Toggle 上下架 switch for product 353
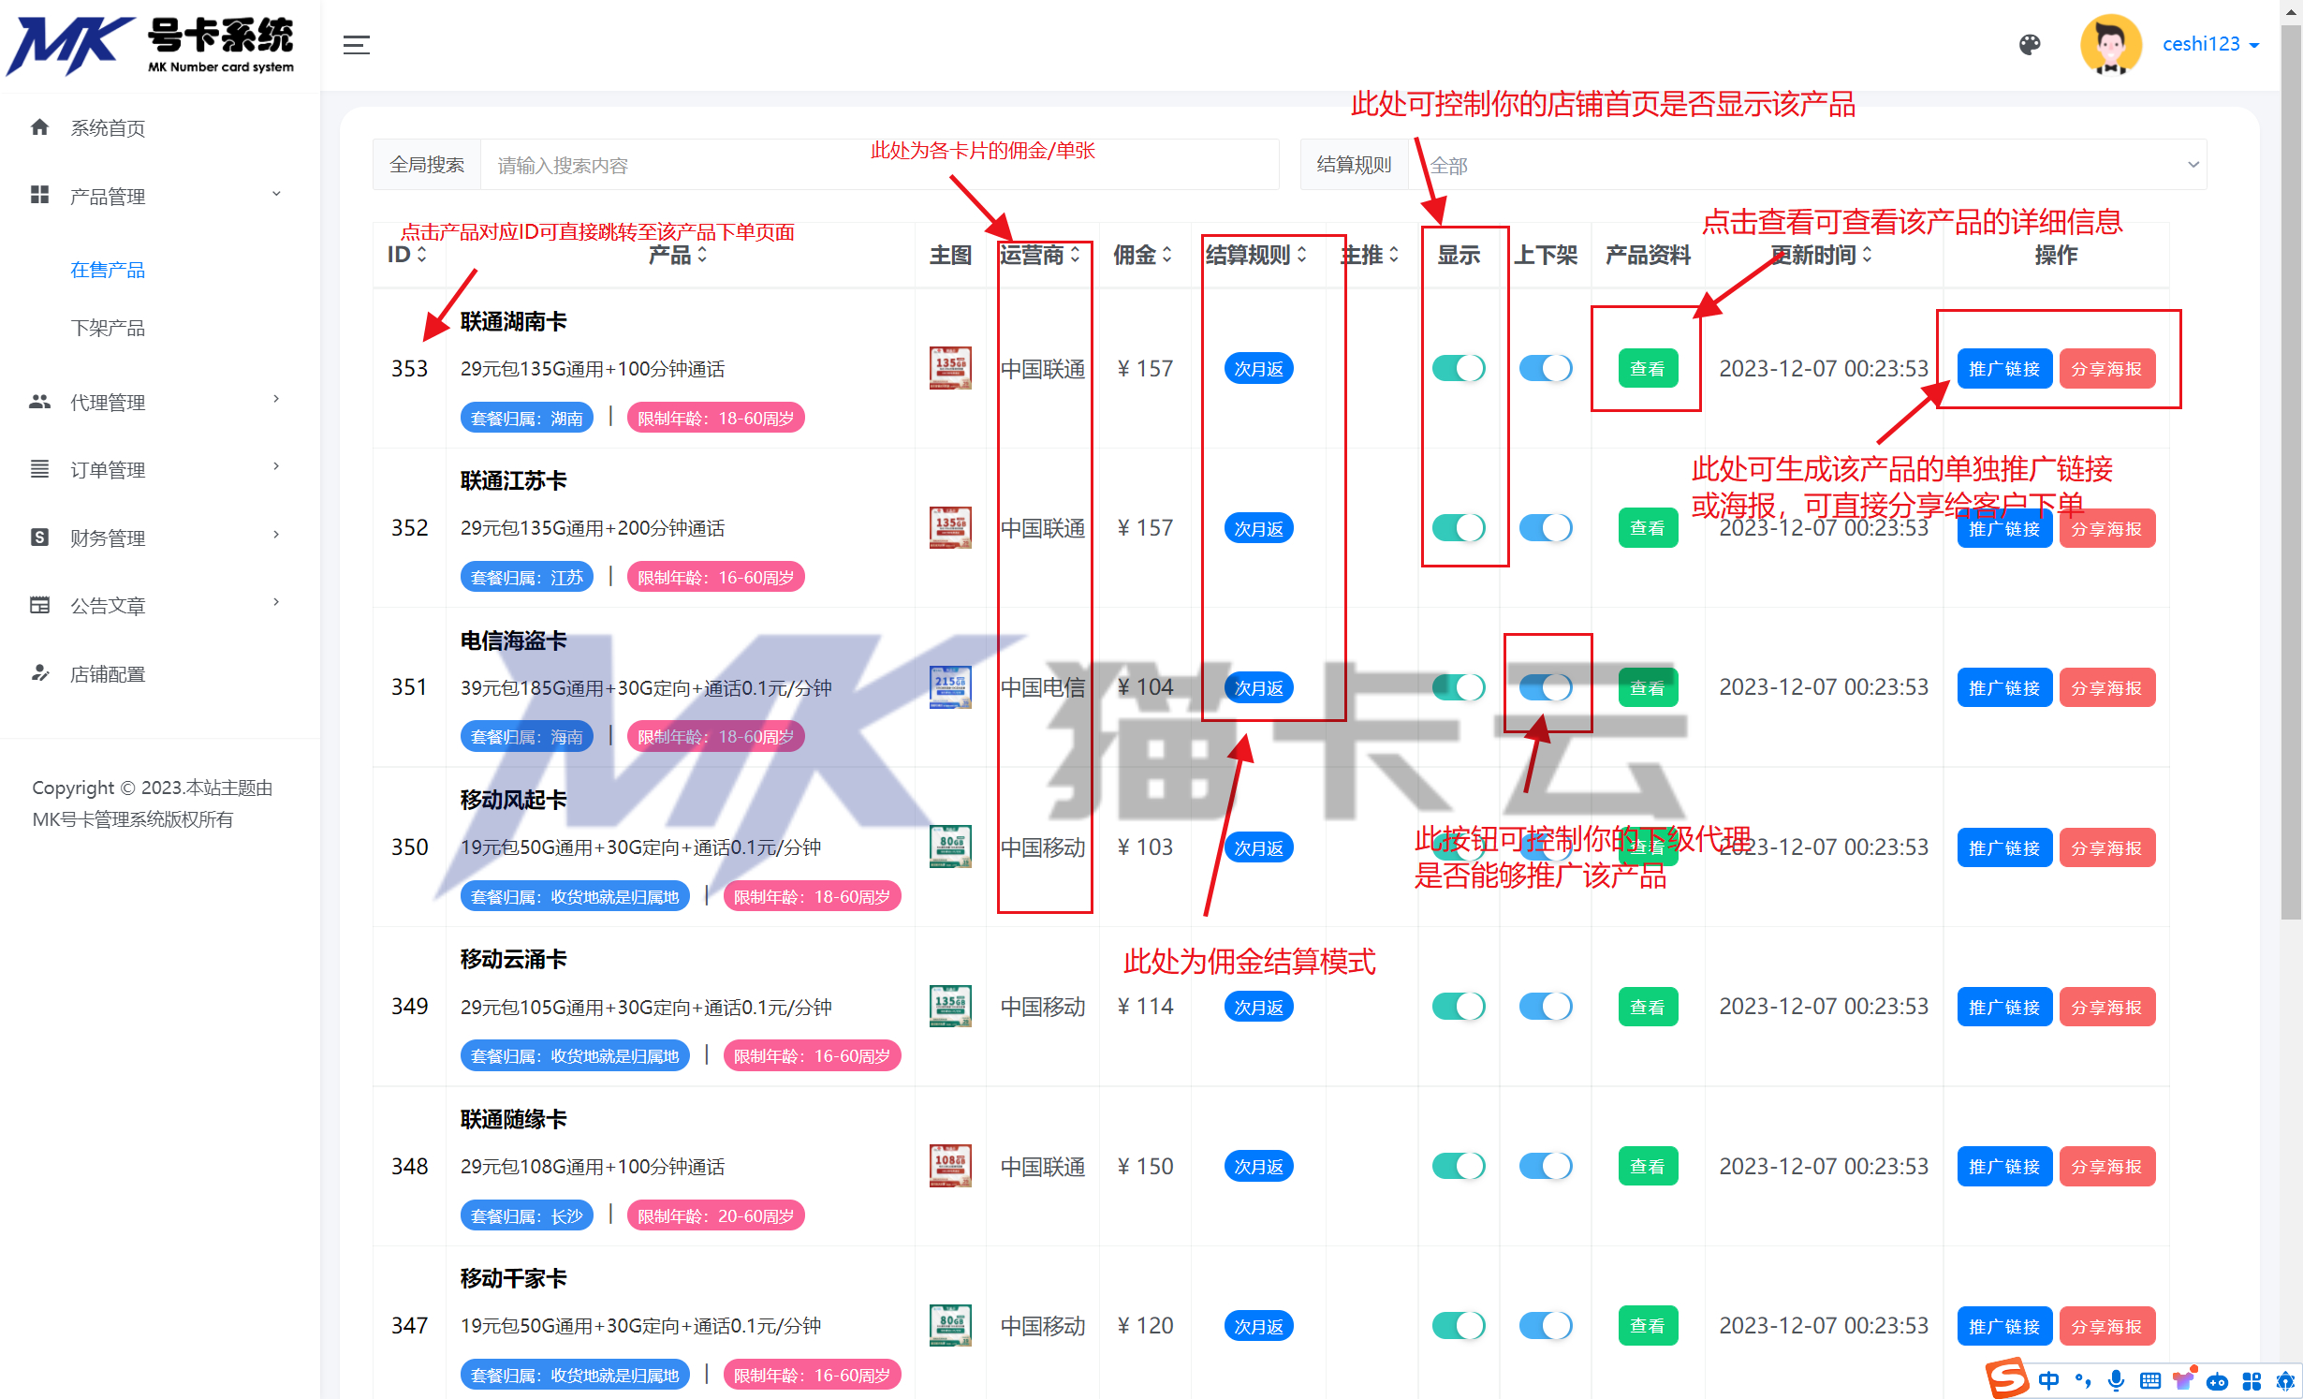The width and height of the screenshot is (2303, 1399). point(1546,368)
